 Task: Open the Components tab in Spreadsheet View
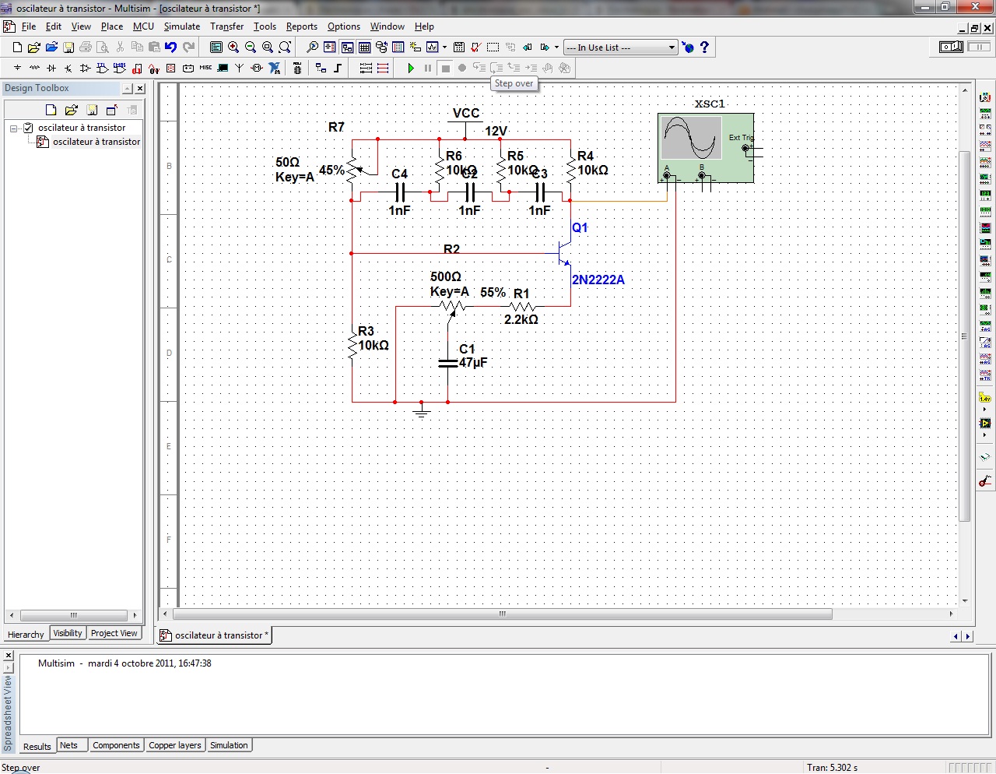(x=116, y=746)
